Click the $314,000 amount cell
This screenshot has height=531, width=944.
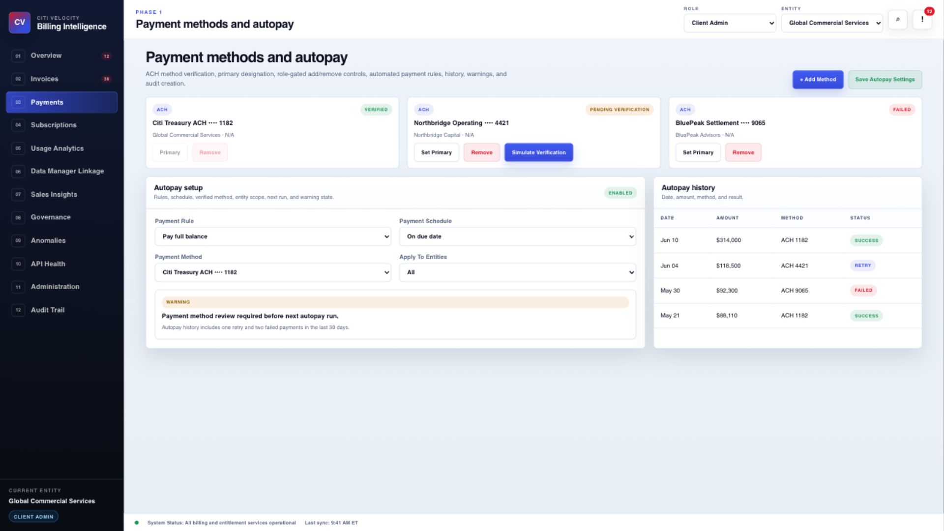(729, 240)
